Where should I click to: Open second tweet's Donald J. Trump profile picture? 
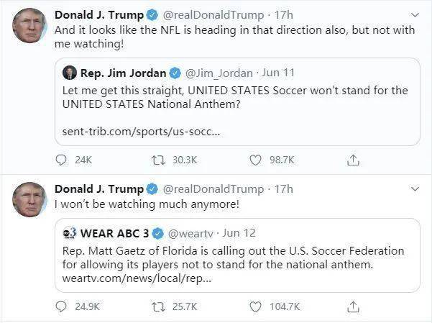click(29, 199)
